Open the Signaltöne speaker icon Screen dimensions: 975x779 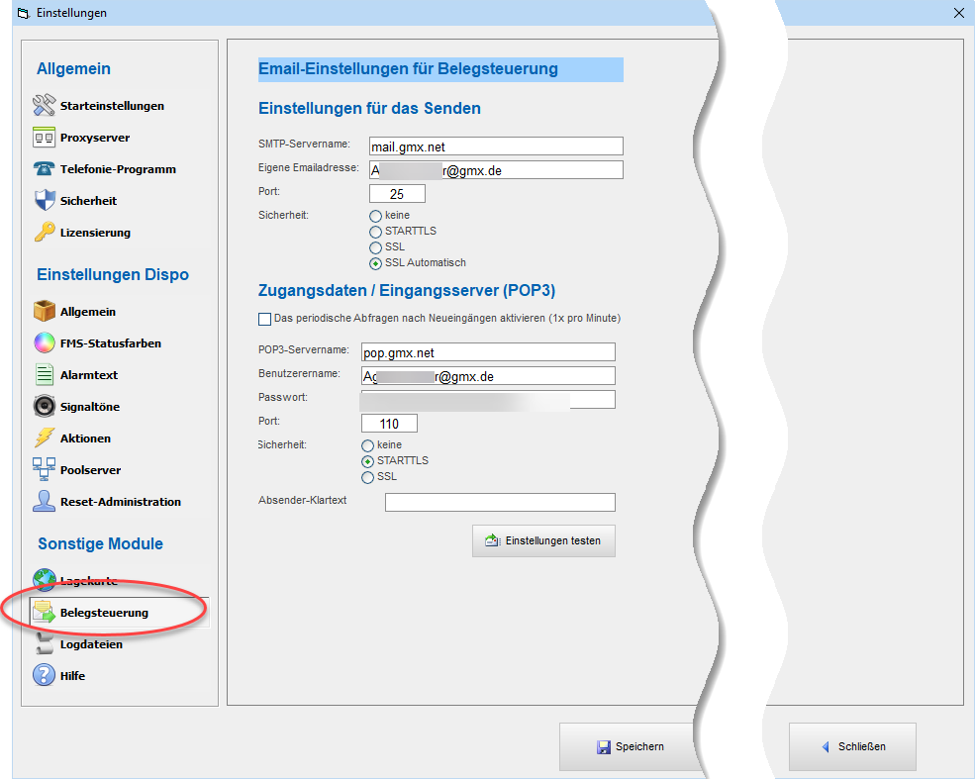pos(44,407)
